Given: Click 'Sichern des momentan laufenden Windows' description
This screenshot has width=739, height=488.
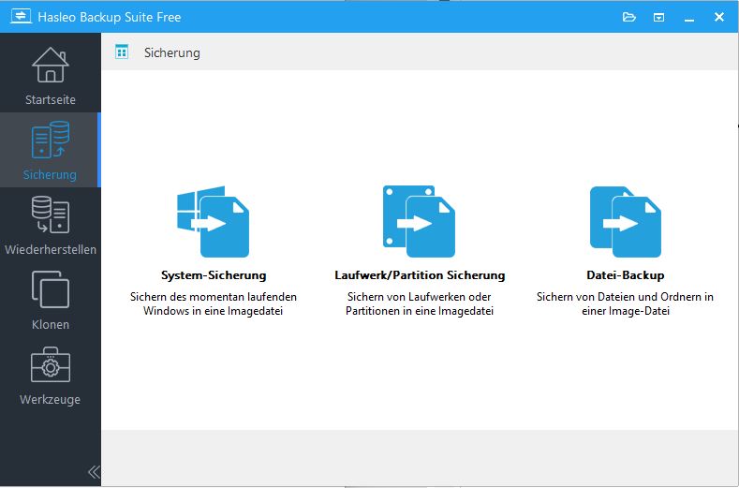Looking at the screenshot, I should click(214, 303).
